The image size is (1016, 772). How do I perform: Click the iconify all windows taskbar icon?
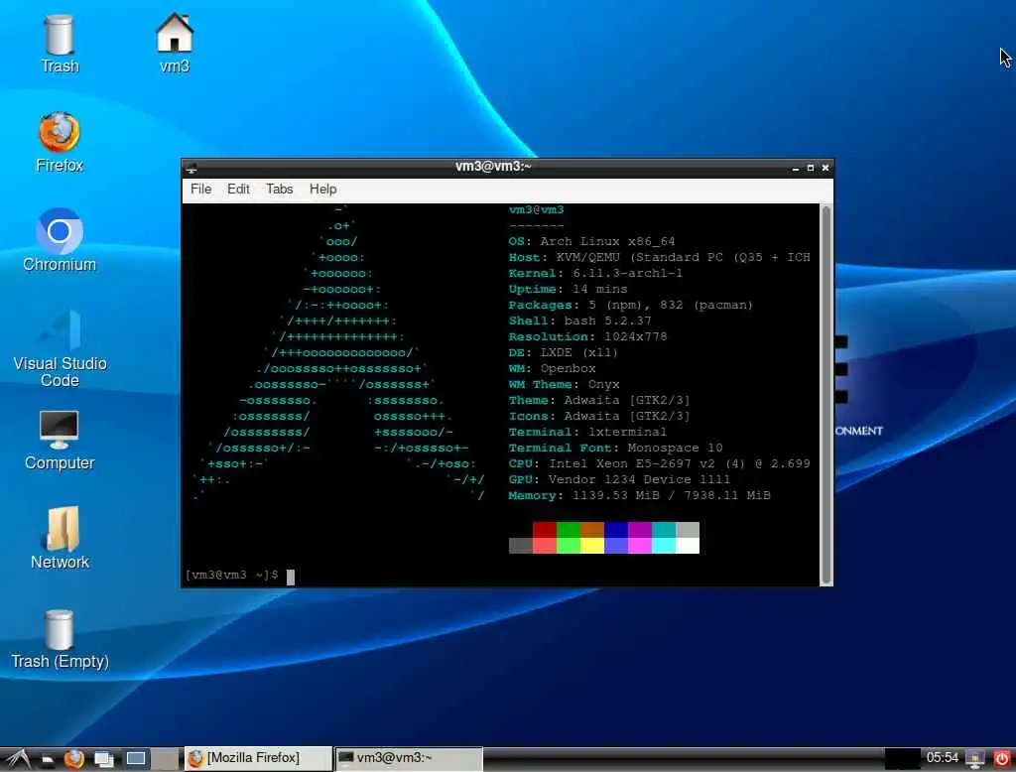[103, 758]
